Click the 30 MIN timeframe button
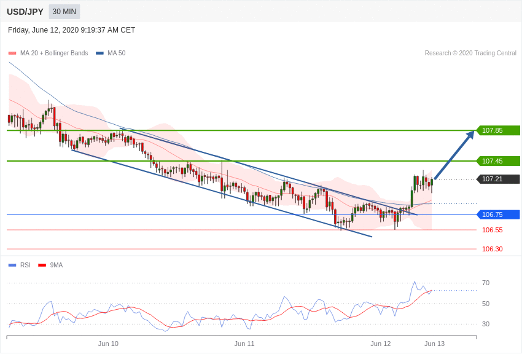522x354 pixels. (x=64, y=12)
